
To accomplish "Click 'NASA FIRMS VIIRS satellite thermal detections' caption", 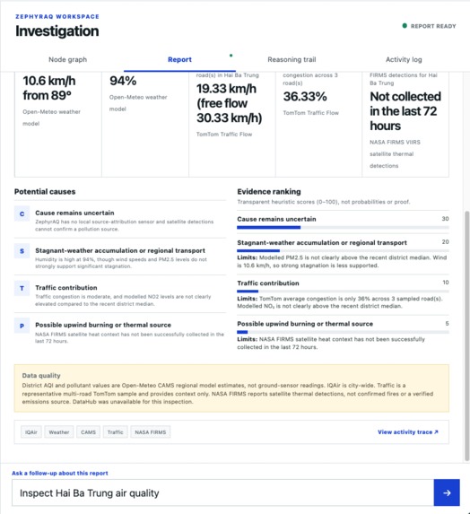I will pos(395,154).
